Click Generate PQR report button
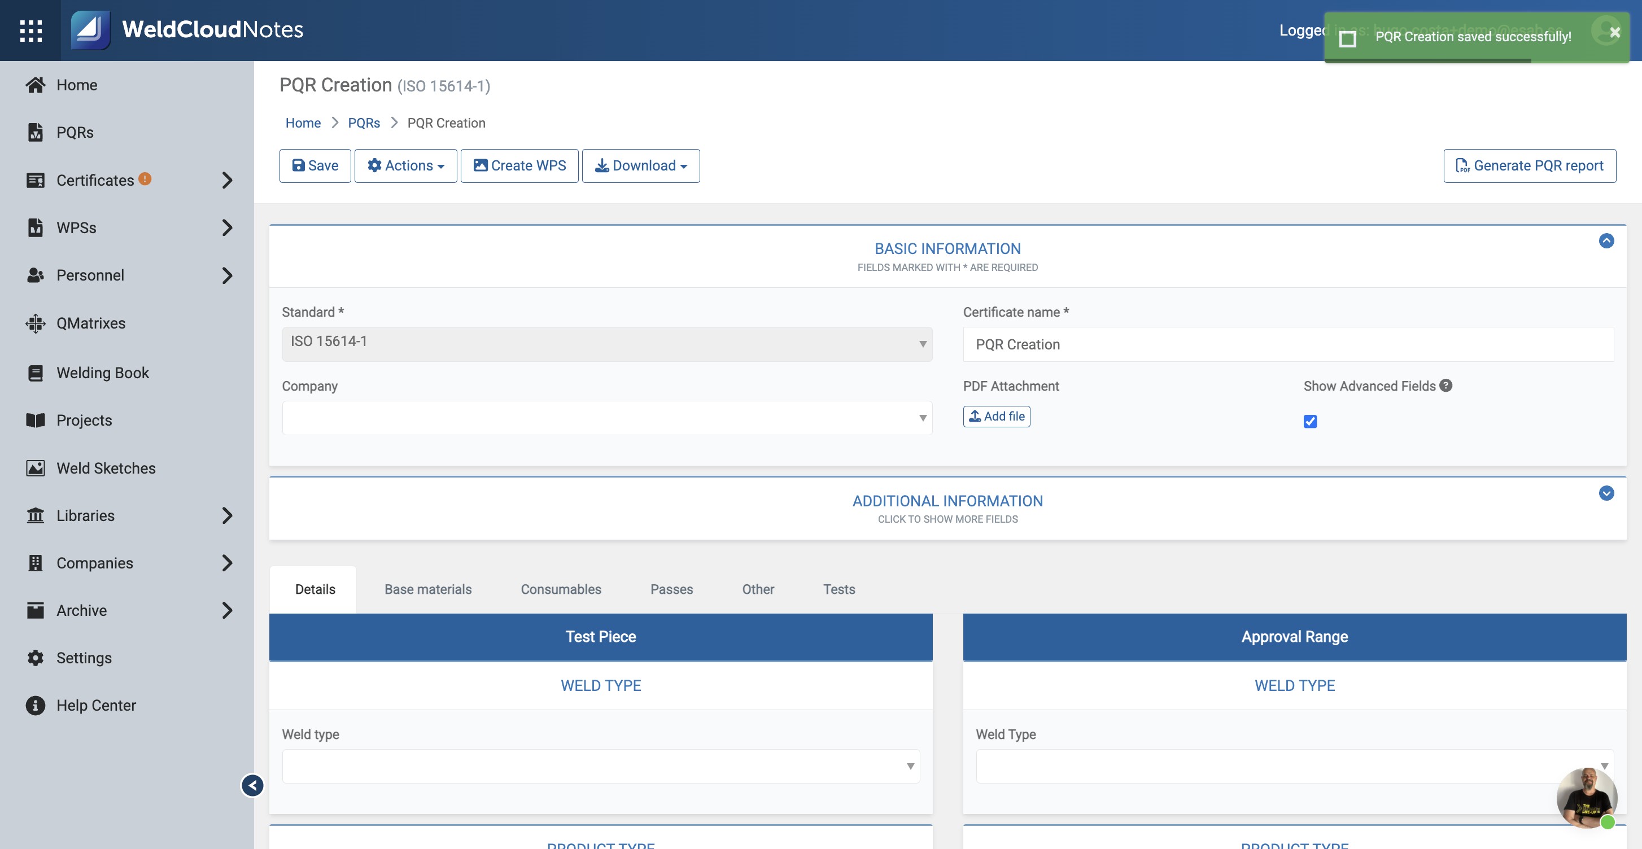 point(1529,166)
